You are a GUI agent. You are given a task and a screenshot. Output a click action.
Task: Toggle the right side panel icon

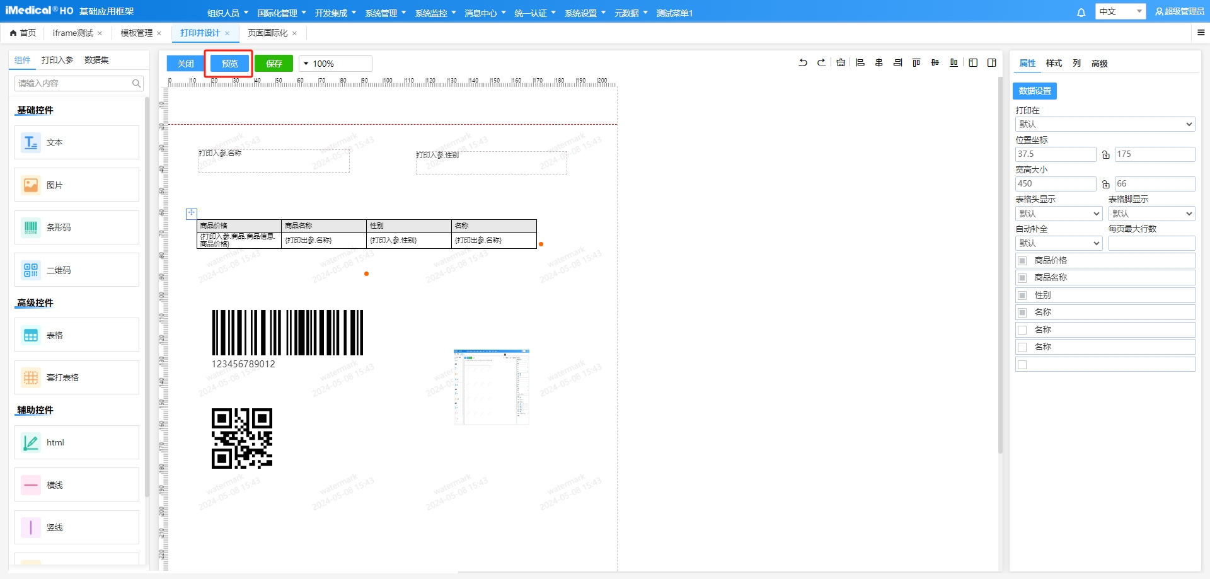tap(991, 63)
